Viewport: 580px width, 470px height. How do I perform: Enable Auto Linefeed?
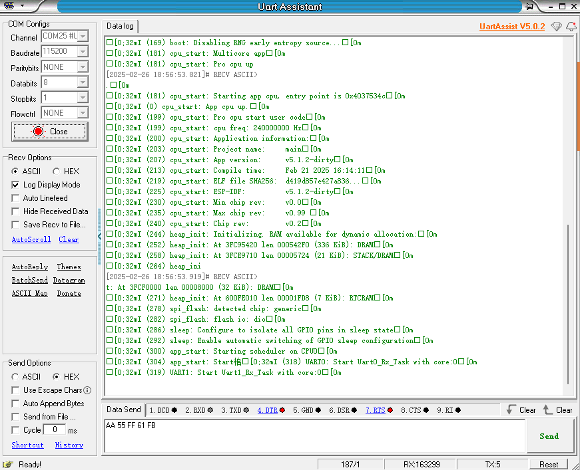pos(15,198)
